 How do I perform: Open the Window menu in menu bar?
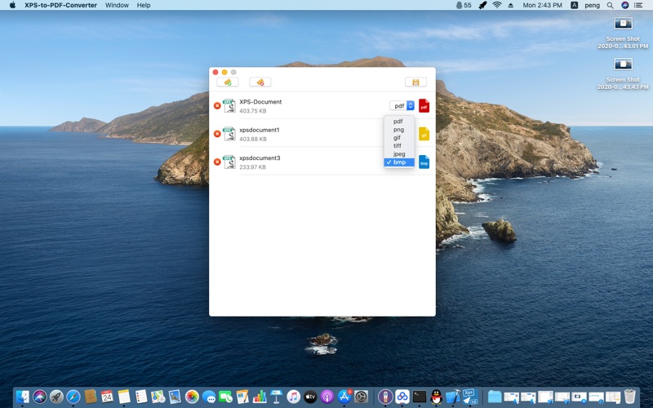click(117, 5)
